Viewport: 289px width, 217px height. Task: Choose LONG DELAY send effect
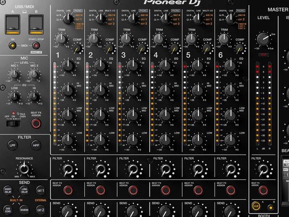coord(24,190)
